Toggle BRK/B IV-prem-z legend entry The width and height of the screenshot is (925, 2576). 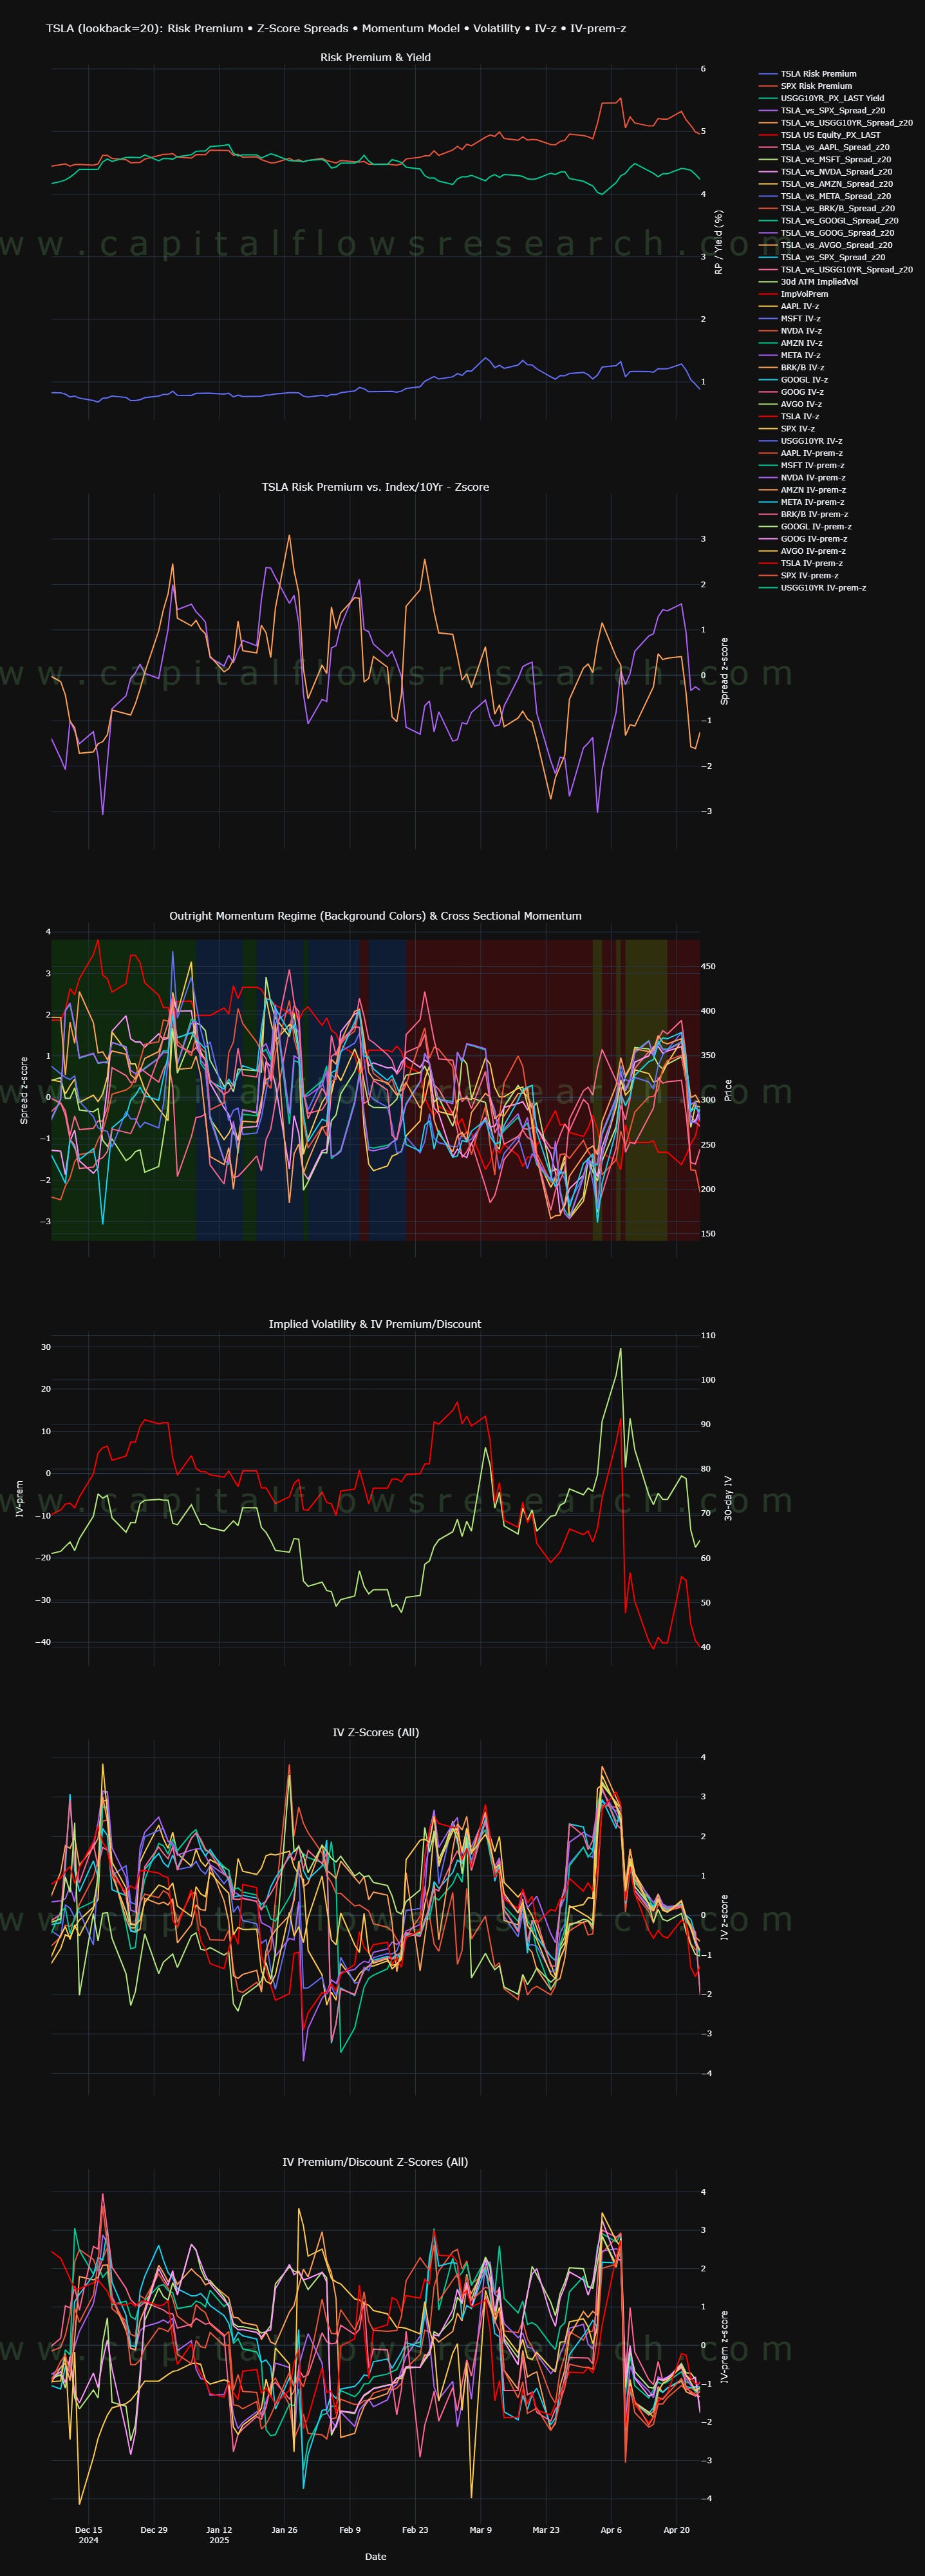(x=804, y=514)
